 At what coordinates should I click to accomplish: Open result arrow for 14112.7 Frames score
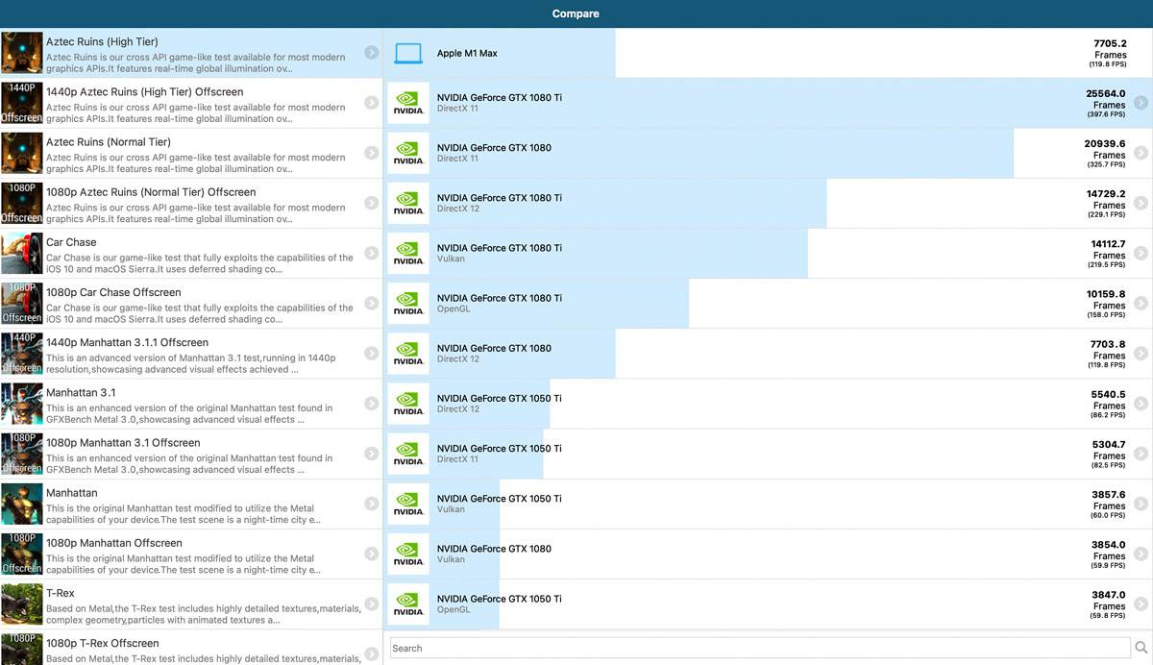point(1141,253)
